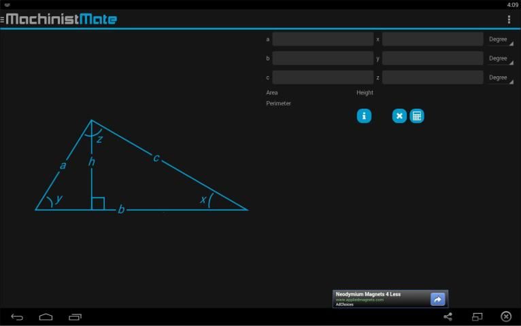This screenshot has height=326, width=521.
Task: Tap the Android back arrow
Action: coord(17,316)
